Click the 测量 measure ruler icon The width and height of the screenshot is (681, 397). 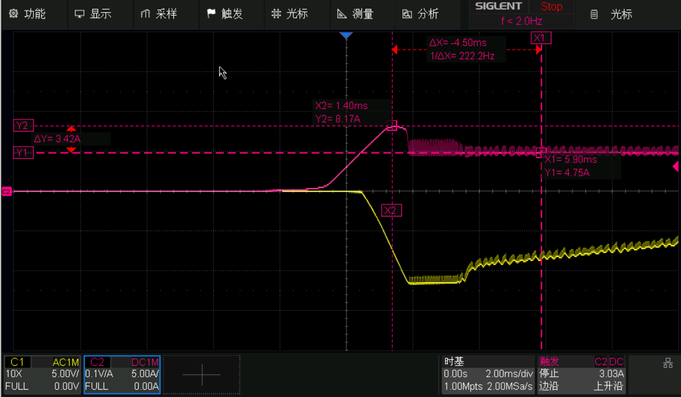coord(342,14)
